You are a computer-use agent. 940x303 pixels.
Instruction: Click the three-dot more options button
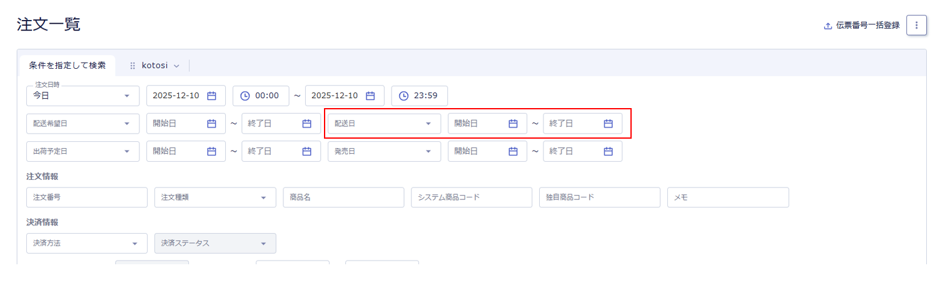click(x=916, y=26)
